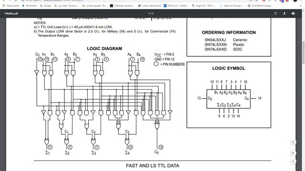Open the Makerlab impreso bookmark

(x=122, y=6)
